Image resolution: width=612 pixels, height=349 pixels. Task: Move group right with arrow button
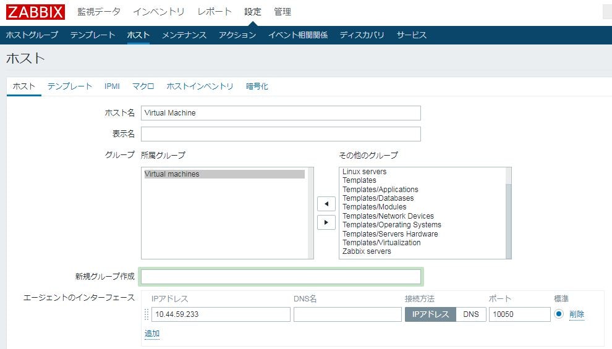pyautogui.click(x=326, y=222)
